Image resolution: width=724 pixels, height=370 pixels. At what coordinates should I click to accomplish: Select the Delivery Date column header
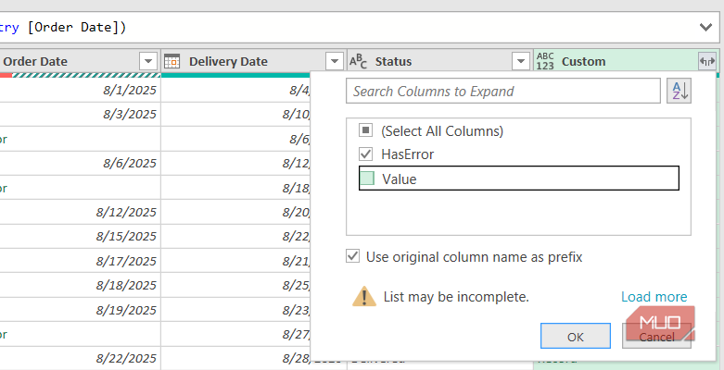[228, 61]
